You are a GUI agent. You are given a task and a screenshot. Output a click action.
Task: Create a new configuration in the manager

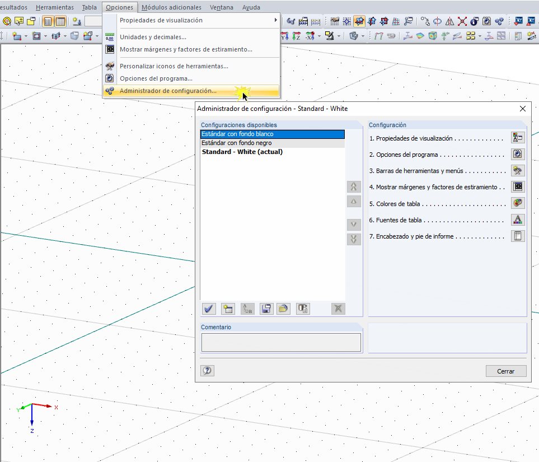[x=228, y=309]
